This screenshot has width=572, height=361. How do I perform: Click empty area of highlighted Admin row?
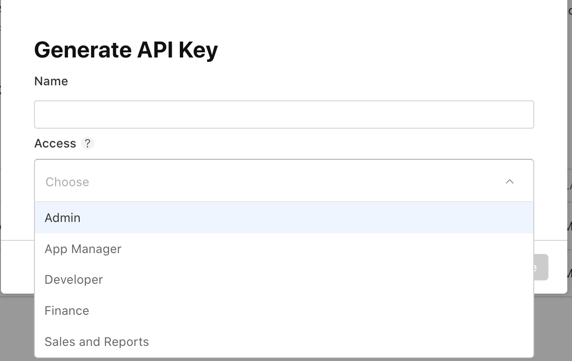pyautogui.click(x=307, y=218)
